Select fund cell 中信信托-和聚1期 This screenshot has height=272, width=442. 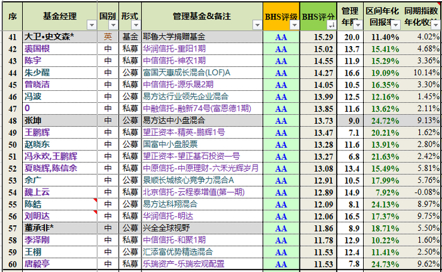(x=202, y=240)
